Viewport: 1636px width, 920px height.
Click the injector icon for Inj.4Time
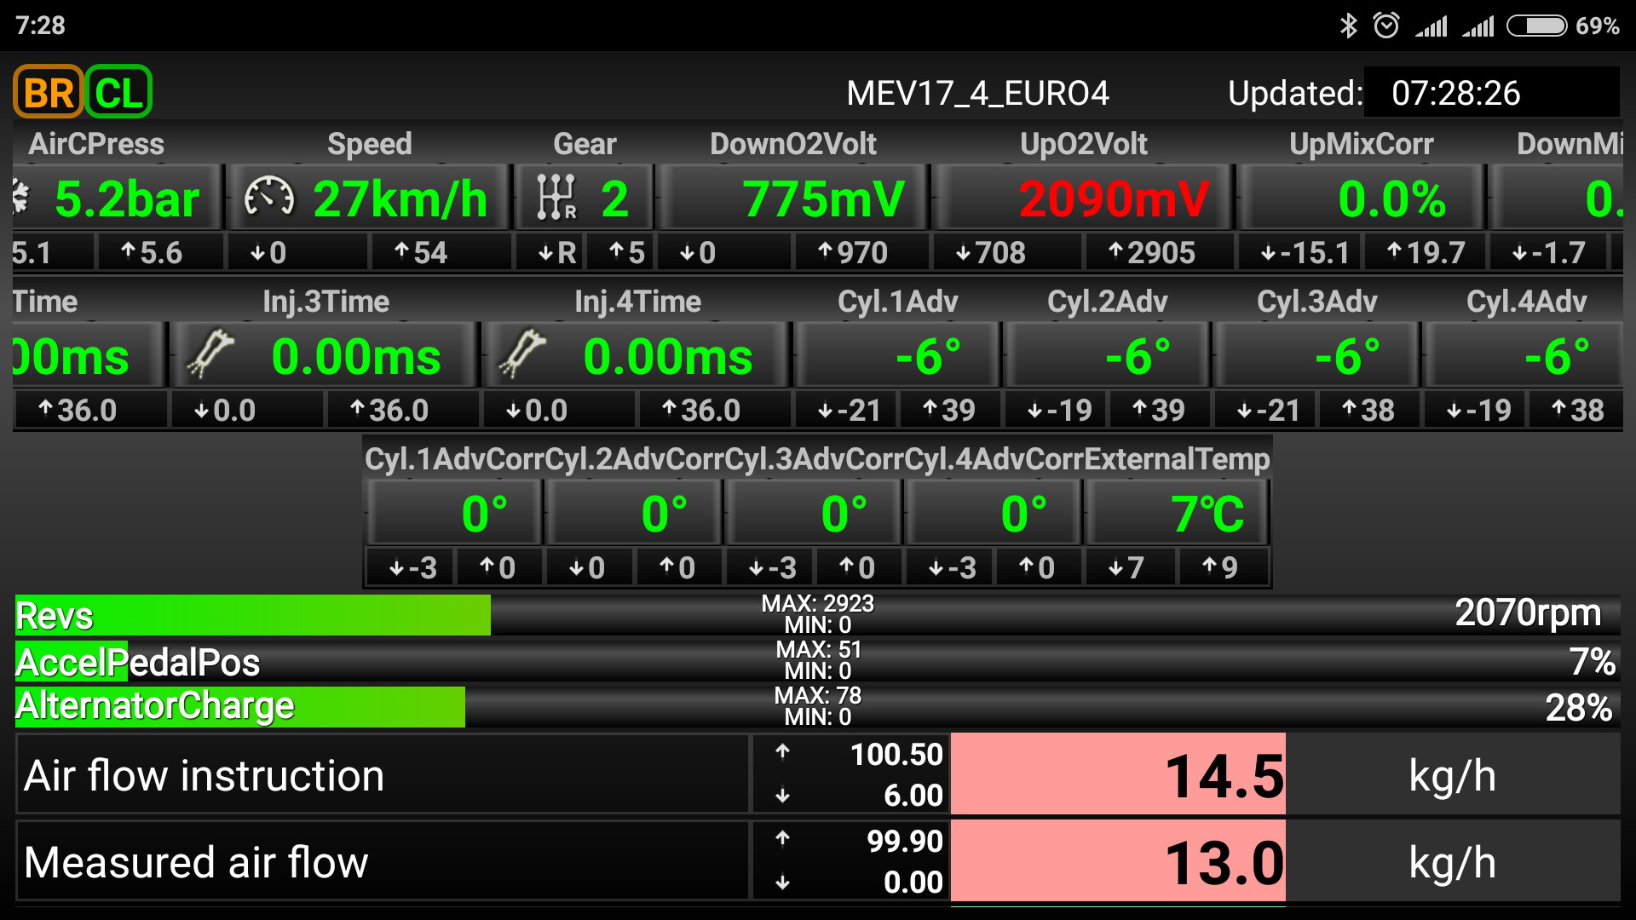522,354
